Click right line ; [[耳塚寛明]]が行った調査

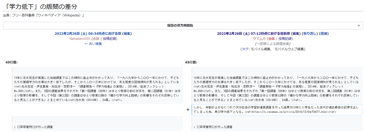click(277, 127)
